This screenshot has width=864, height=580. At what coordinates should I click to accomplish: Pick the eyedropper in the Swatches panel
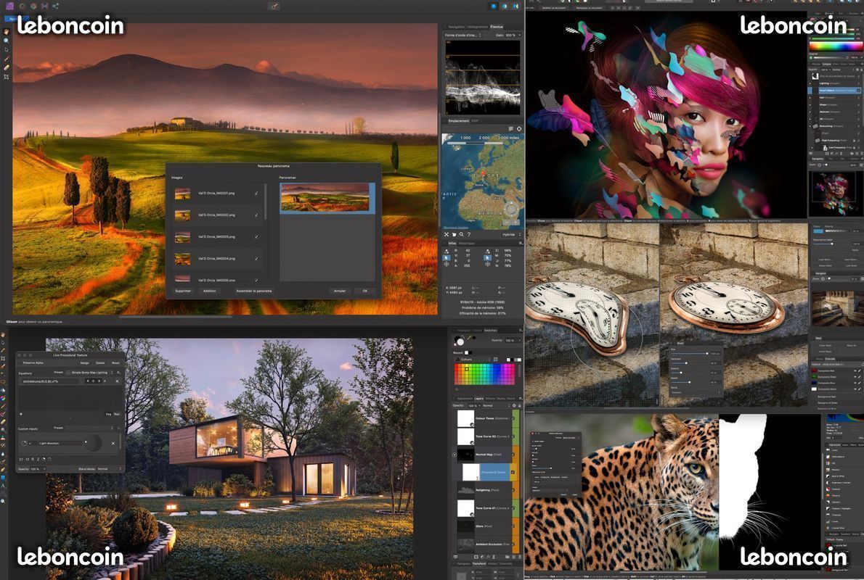point(470,338)
